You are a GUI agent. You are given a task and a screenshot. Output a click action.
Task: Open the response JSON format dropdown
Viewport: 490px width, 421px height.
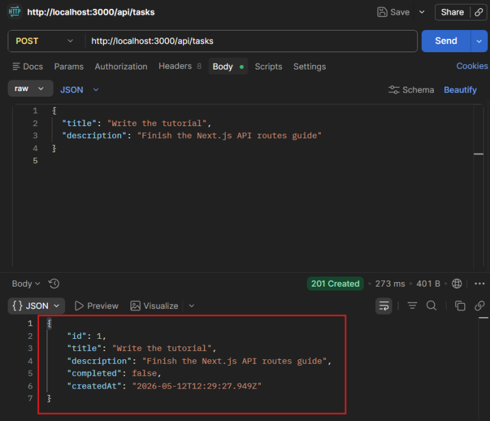(x=36, y=306)
